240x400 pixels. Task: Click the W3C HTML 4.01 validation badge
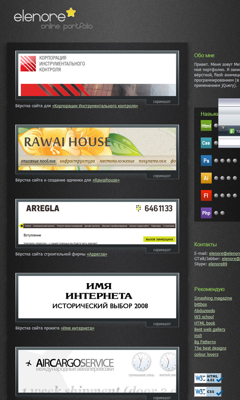coord(208,378)
